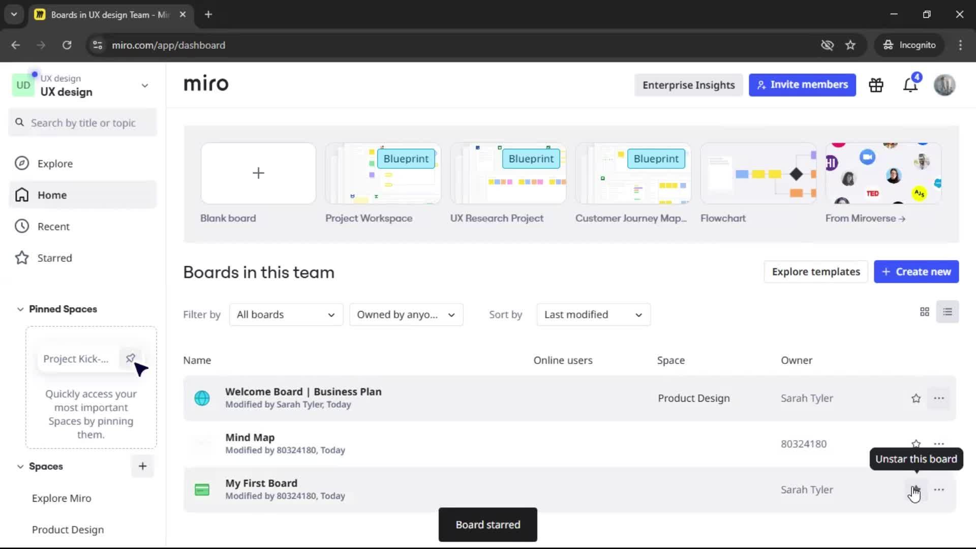Click the UD team avatar

23,85
